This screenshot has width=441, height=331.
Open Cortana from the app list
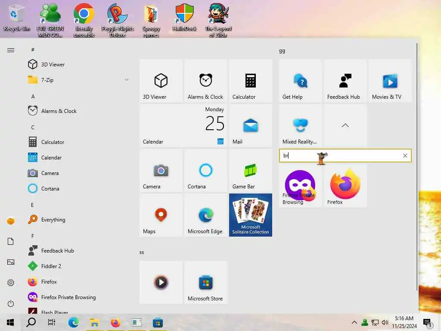point(78,189)
